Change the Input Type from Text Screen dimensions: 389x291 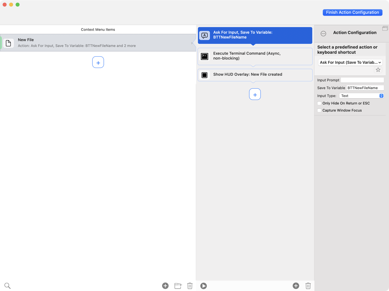click(x=362, y=95)
